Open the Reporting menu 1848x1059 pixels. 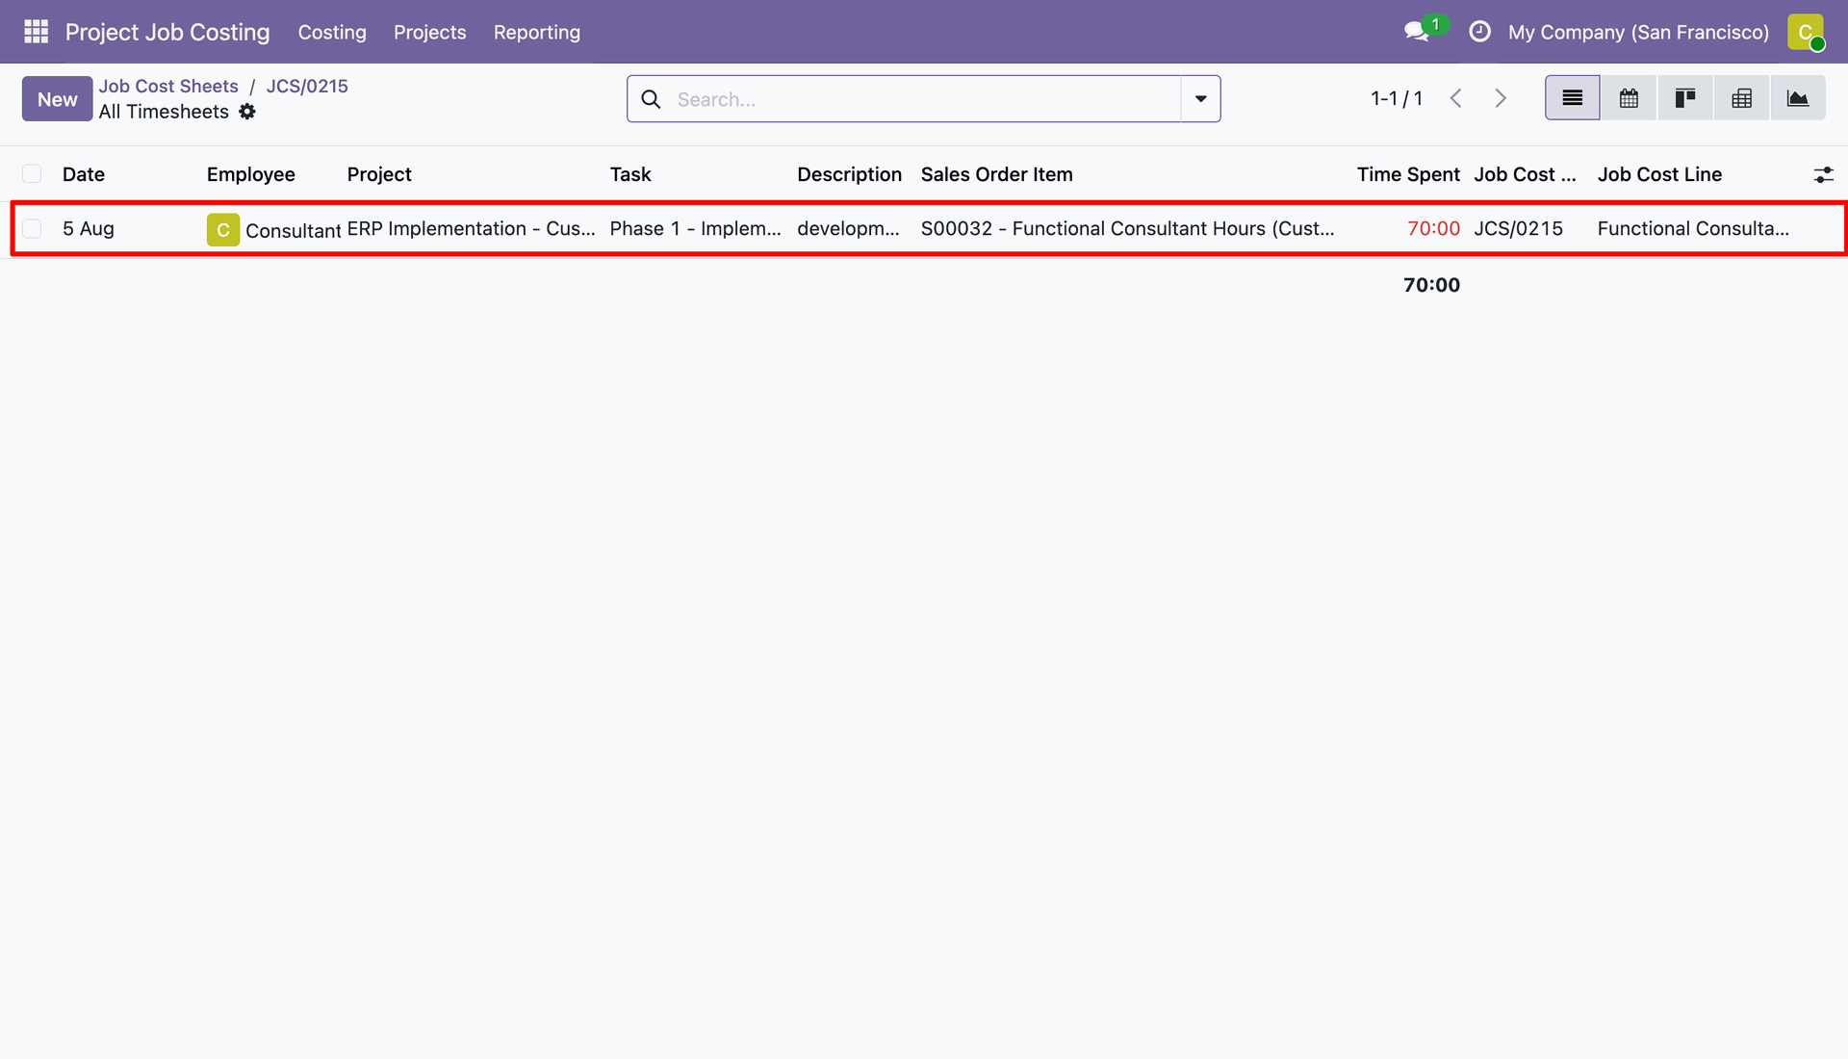coord(537,32)
